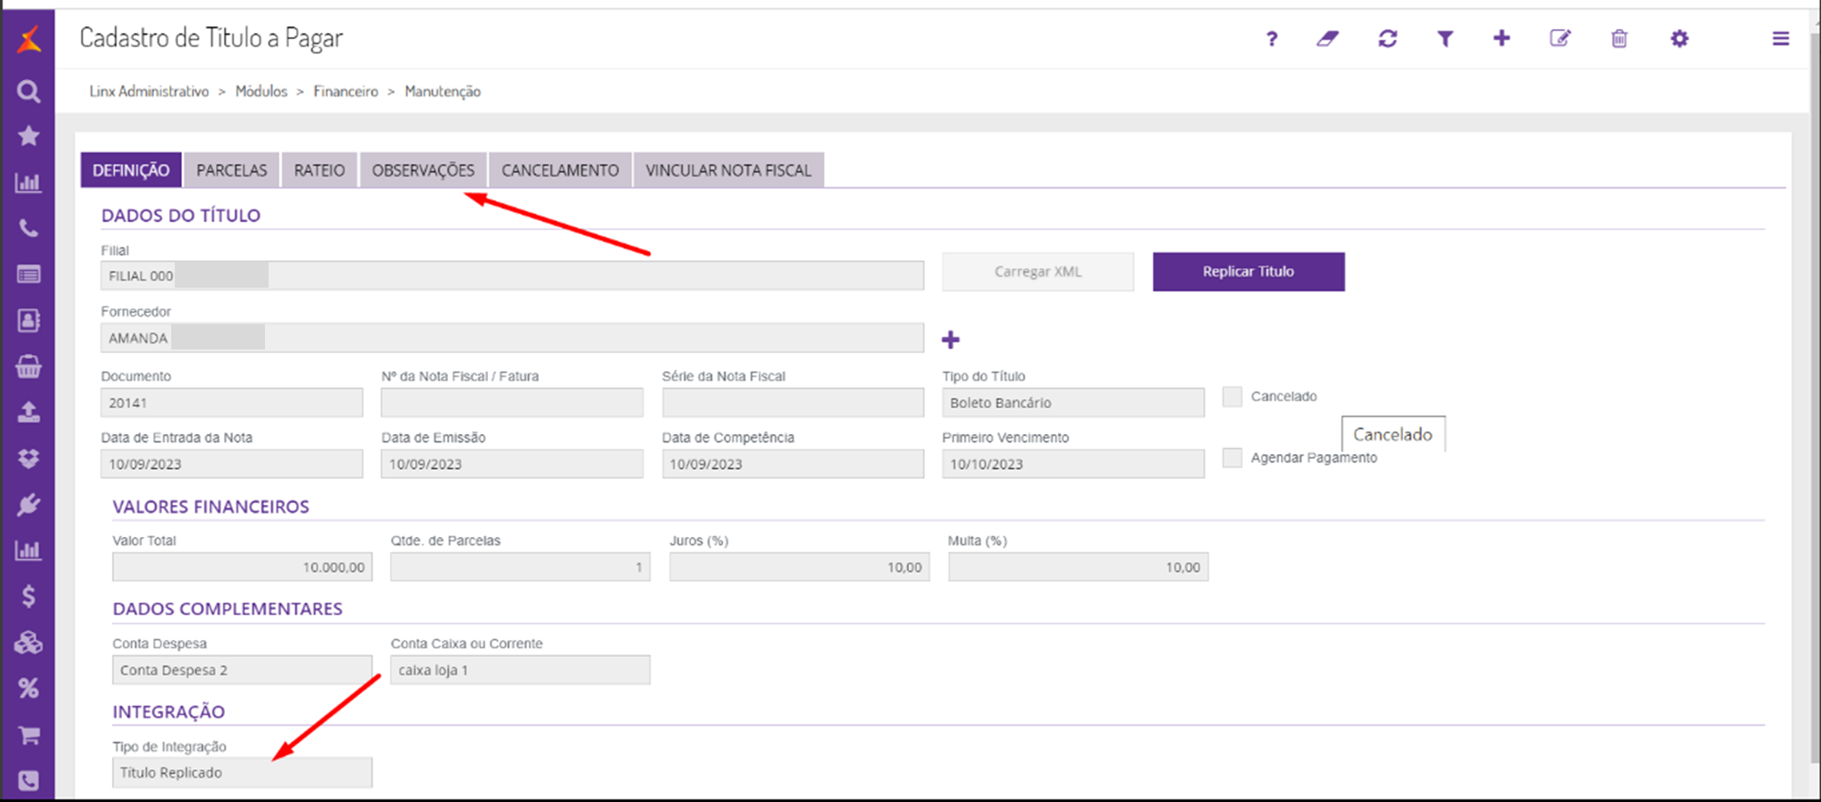
Task: Click the search magnifier in sidebar
Action: pos(28,91)
